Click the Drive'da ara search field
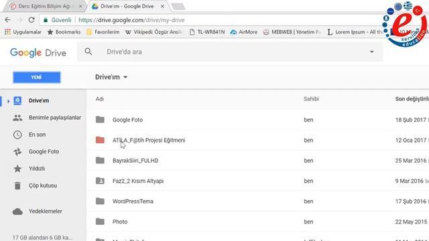The height and width of the screenshot is (241, 429). pos(230,52)
